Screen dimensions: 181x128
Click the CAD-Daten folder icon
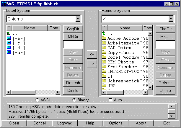click(x=104, y=48)
